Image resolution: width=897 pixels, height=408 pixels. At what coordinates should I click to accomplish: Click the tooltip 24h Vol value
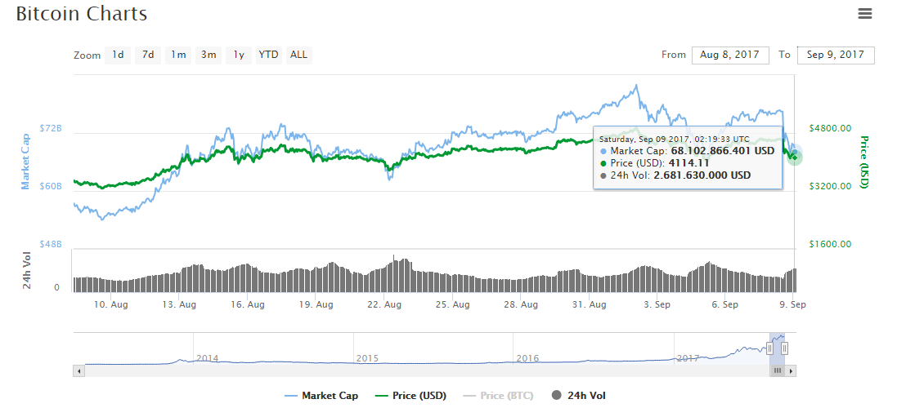pyautogui.click(x=702, y=175)
